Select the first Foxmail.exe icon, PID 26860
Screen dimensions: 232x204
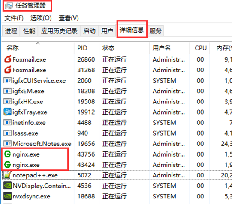[x=8, y=59]
